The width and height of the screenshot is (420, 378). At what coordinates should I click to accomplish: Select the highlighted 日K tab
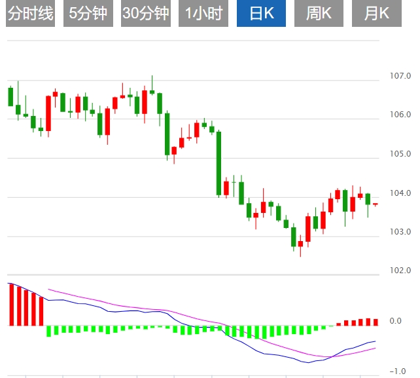pos(260,14)
